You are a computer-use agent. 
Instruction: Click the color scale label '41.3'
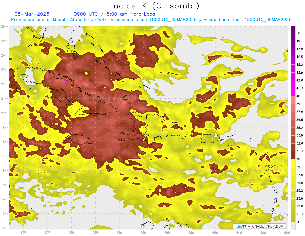299,88
